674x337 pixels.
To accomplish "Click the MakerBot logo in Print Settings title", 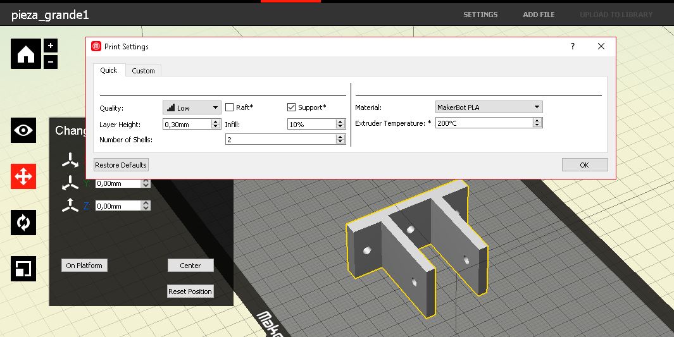I will 96,46.
